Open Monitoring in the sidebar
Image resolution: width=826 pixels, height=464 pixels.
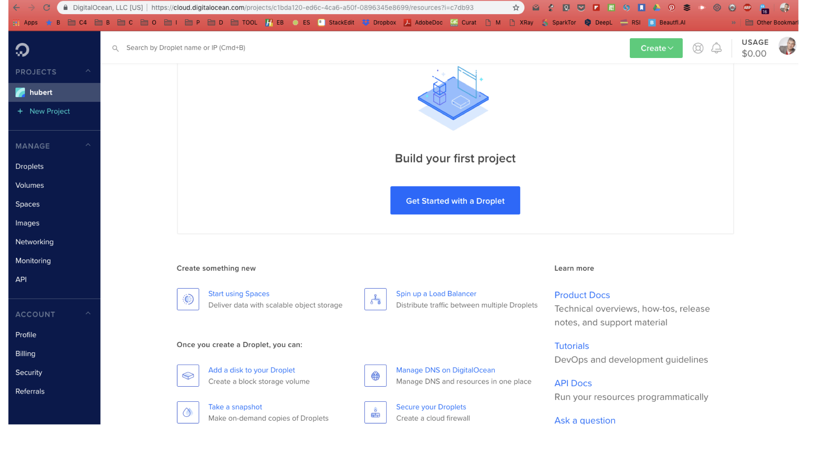tap(33, 261)
